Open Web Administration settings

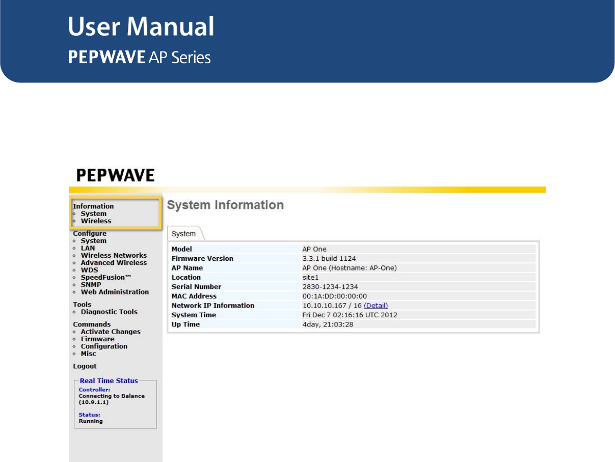point(115,292)
